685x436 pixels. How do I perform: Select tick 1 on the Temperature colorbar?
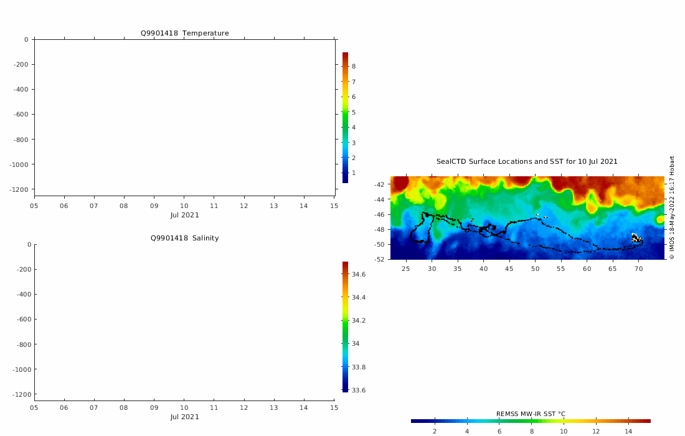point(354,173)
